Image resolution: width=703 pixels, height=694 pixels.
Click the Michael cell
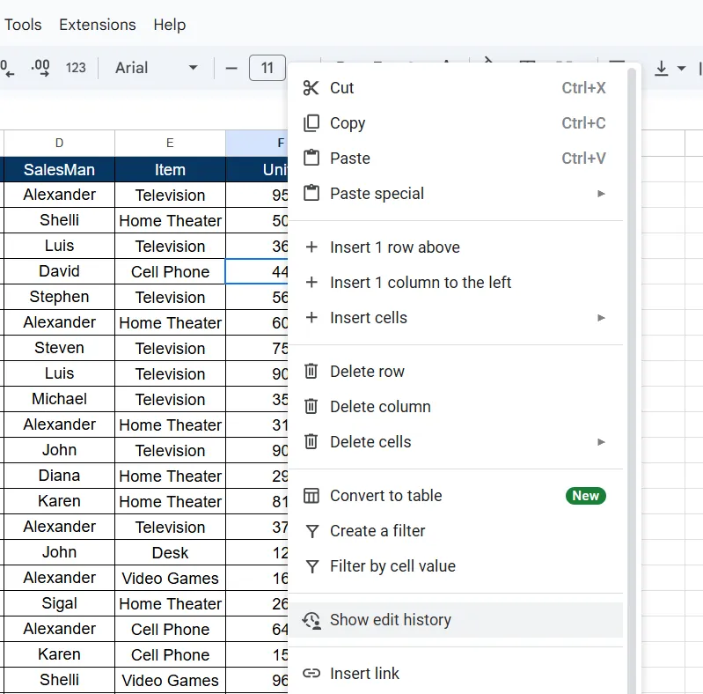[59, 399]
